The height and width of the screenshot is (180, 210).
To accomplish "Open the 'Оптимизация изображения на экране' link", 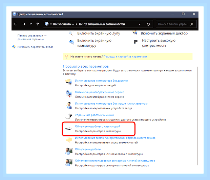I will [x=99, y=92].
